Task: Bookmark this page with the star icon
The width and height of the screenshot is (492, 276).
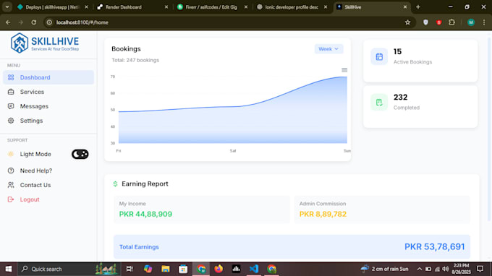Action: [407, 22]
